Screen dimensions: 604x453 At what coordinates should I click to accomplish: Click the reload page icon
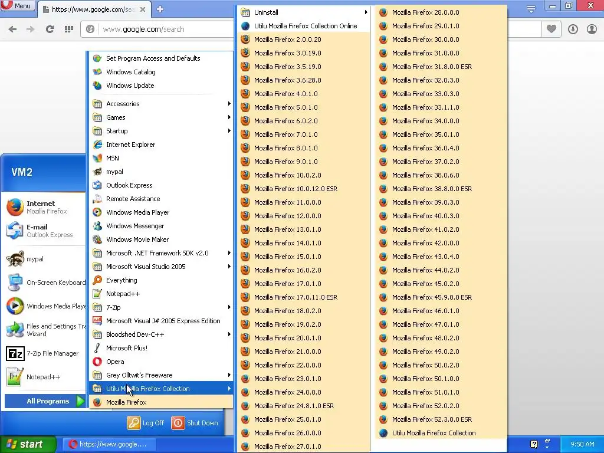point(50,29)
